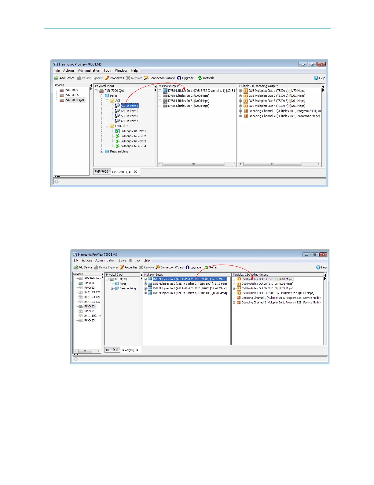Select the ASI In Port 3 icon
This screenshot has width=374, height=485.
pyautogui.click(x=118, y=116)
